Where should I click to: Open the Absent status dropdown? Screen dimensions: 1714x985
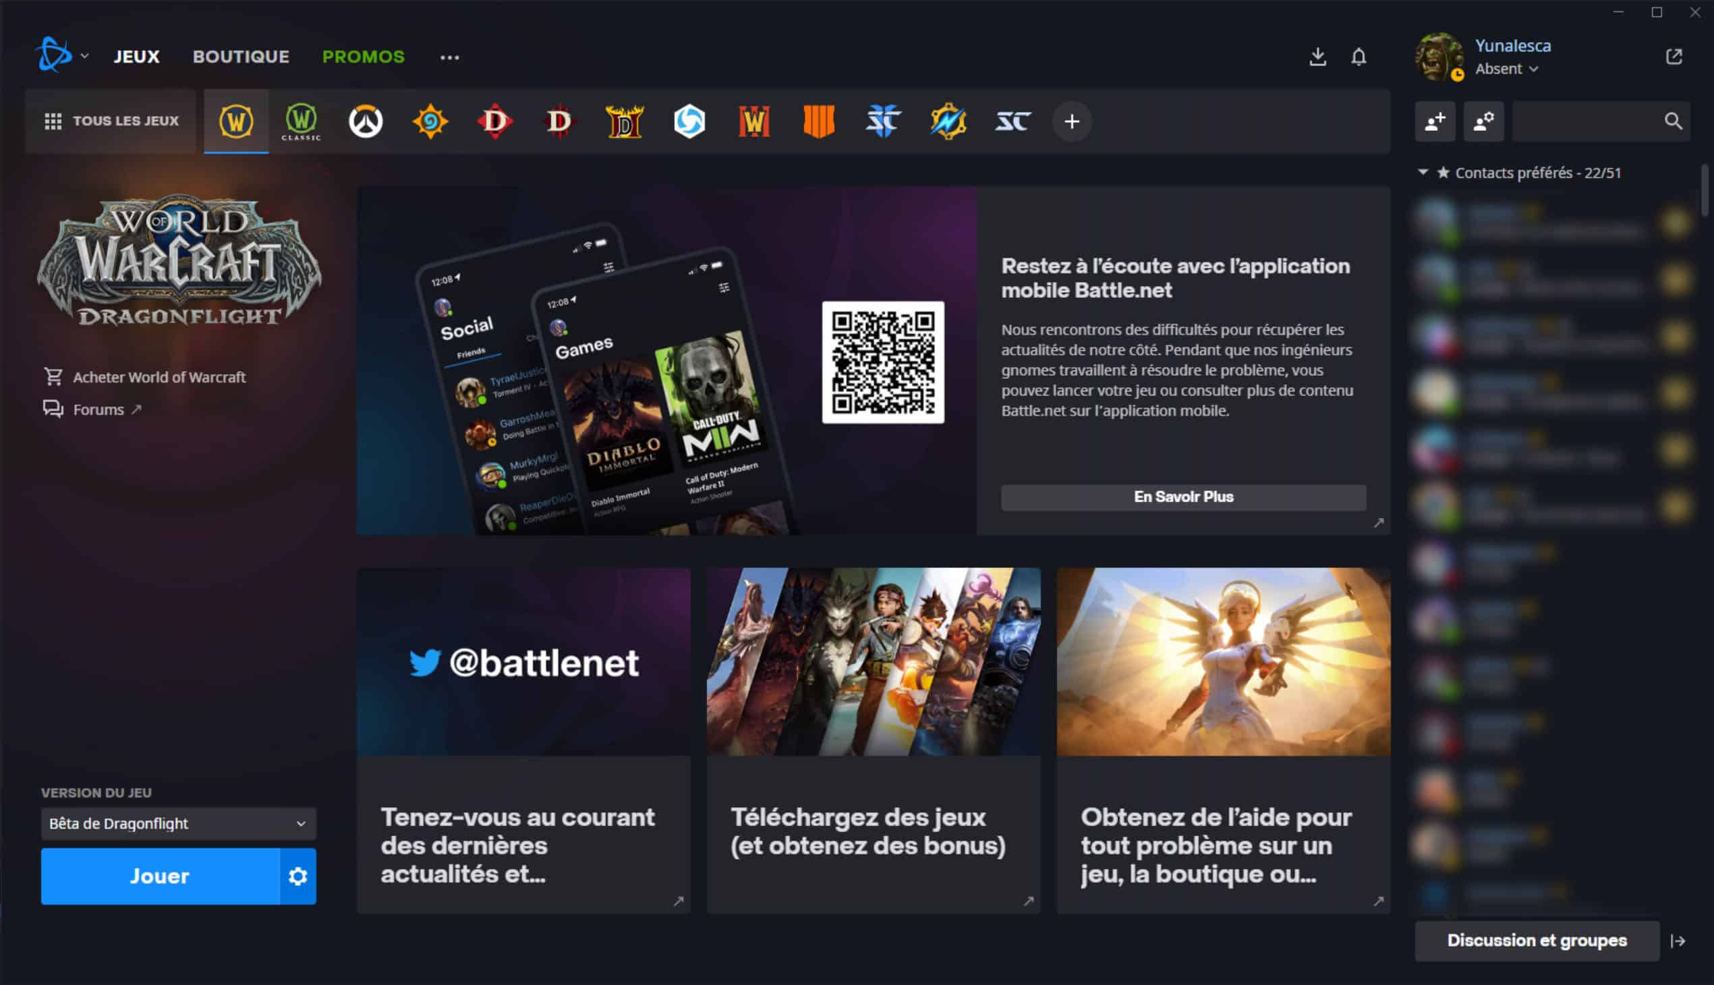[x=1507, y=69]
